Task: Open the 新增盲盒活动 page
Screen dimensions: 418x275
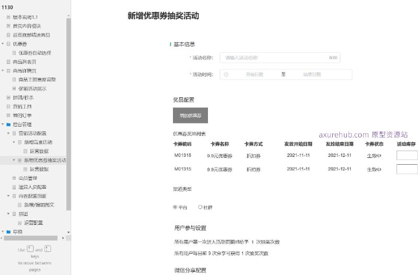Action: pos(38,142)
